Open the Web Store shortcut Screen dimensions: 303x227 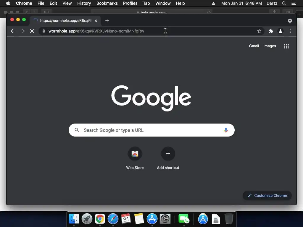click(135, 158)
